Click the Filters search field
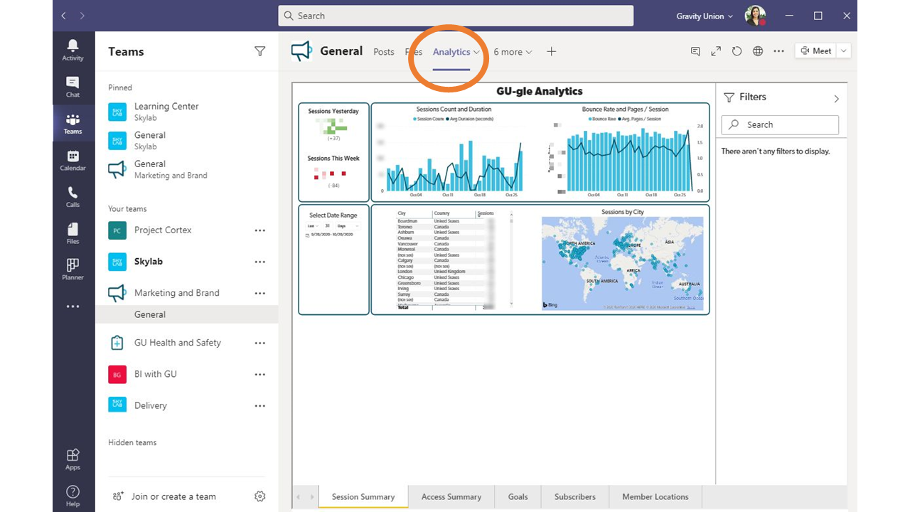The width and height of the screenshot is (910, 512). point(780,124)
